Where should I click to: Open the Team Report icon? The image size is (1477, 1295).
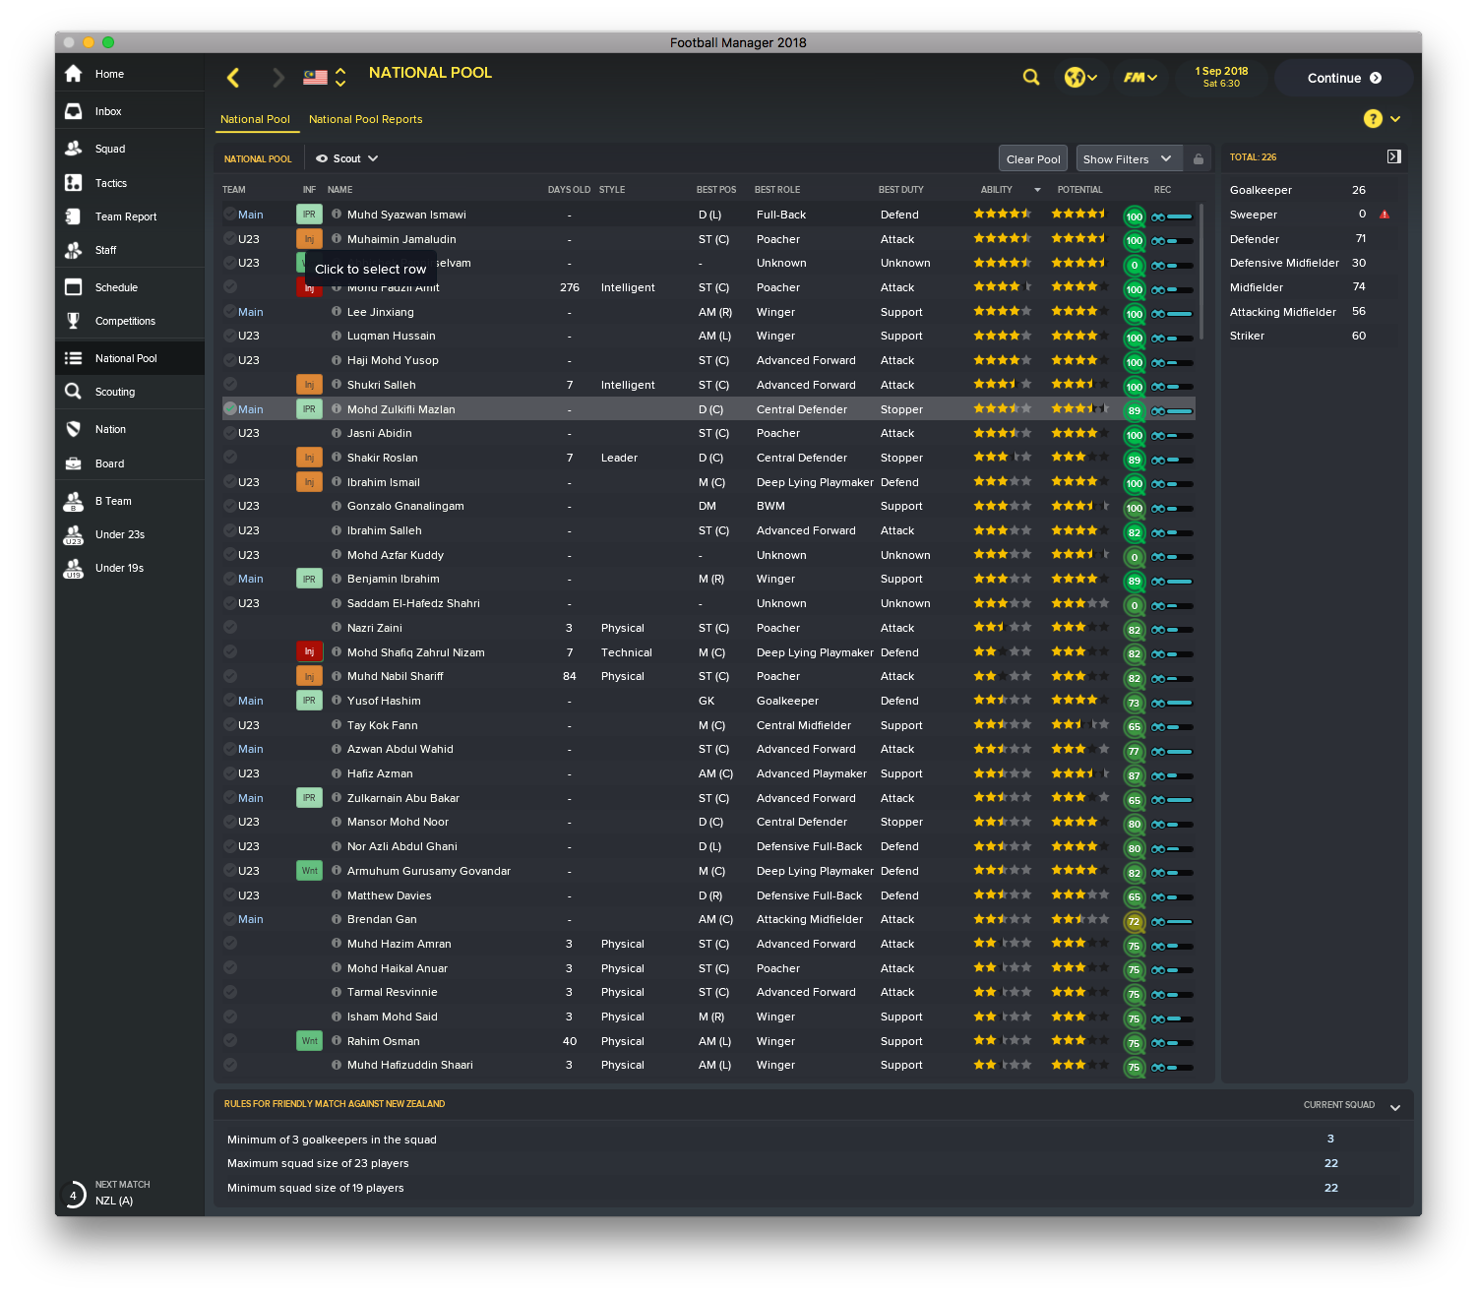[x=74, y=216]
